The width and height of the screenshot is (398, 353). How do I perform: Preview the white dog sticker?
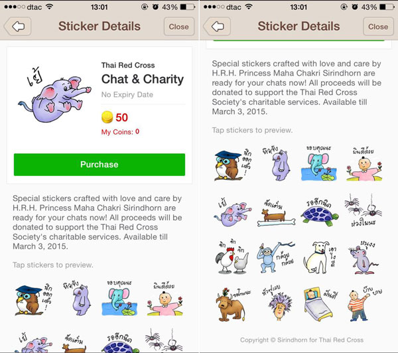click(x=320, y=257)
